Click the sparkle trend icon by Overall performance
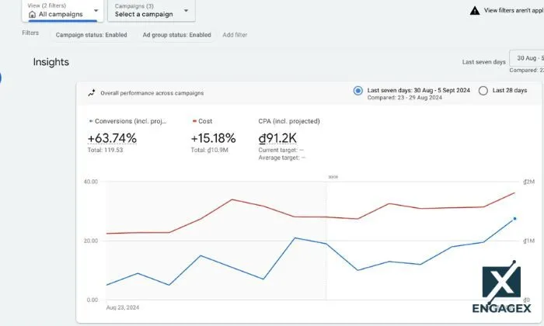This screenshot has width=544, height=326. pyautogui.click(x=92, y=93)
